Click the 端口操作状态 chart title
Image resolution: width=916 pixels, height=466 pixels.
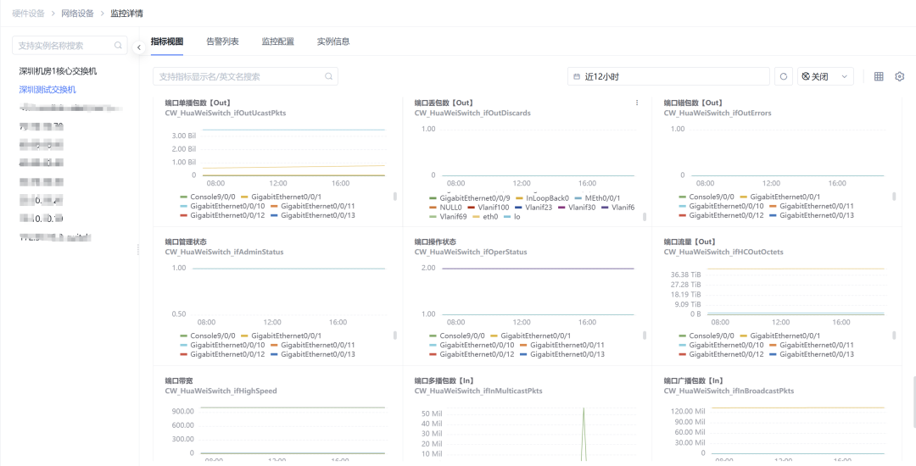[435, 241]
